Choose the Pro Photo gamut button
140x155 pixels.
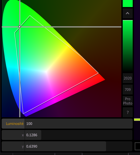[128, 101]
